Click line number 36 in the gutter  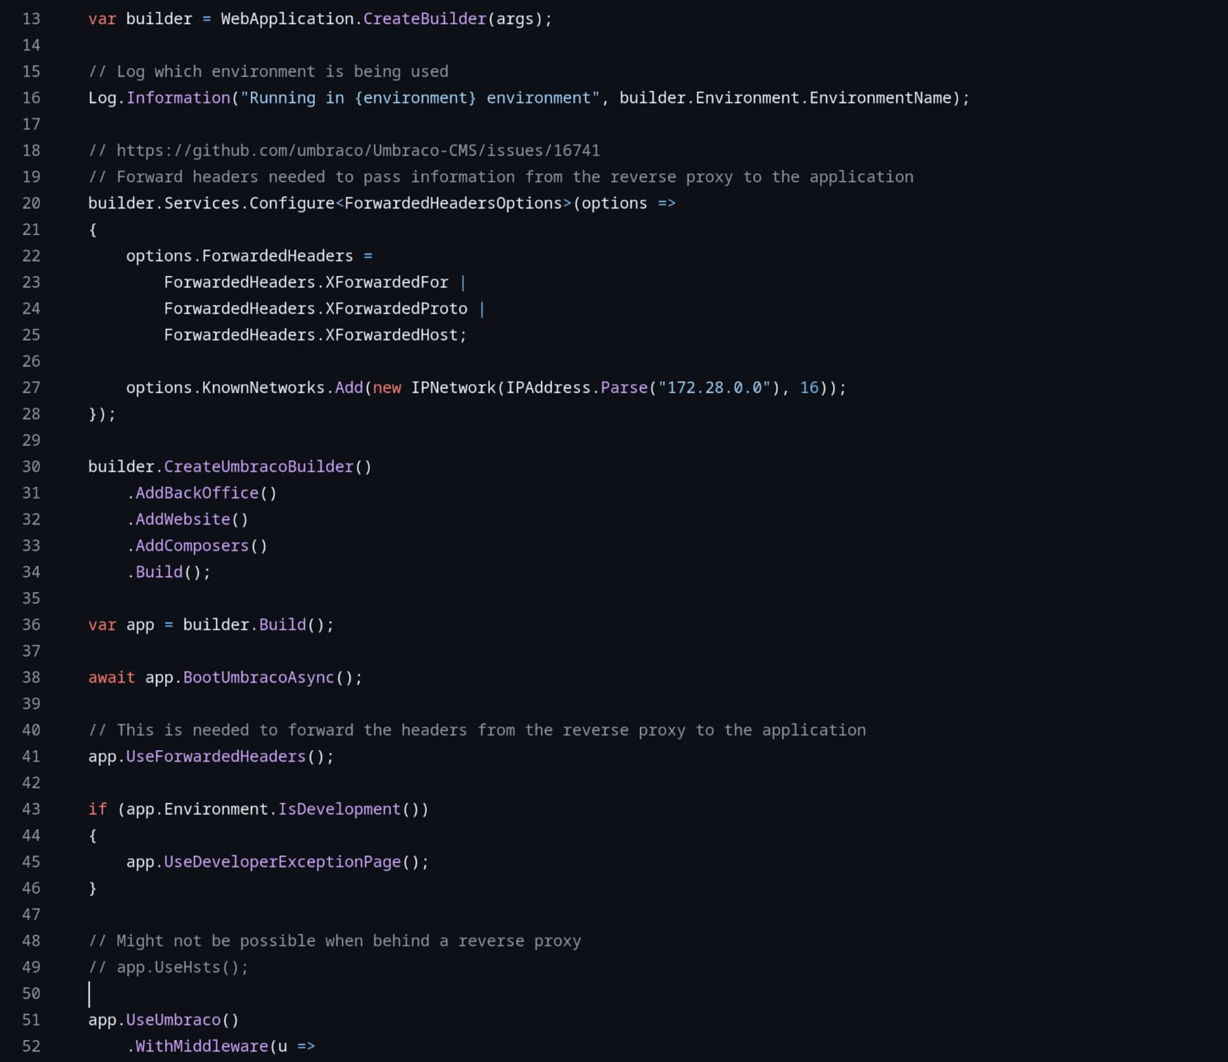31,625
